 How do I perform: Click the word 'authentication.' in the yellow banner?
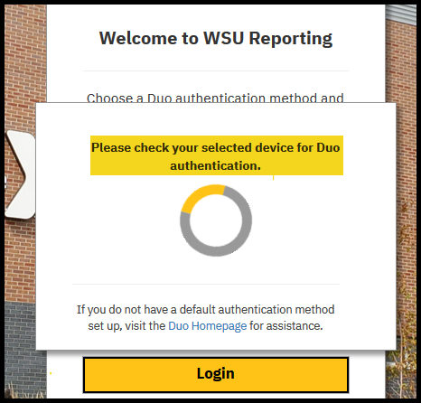[215, 165]
